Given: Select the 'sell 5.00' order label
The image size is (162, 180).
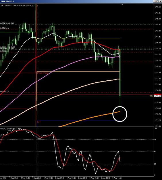Looking at the screenshot, I should click(7, 23).
